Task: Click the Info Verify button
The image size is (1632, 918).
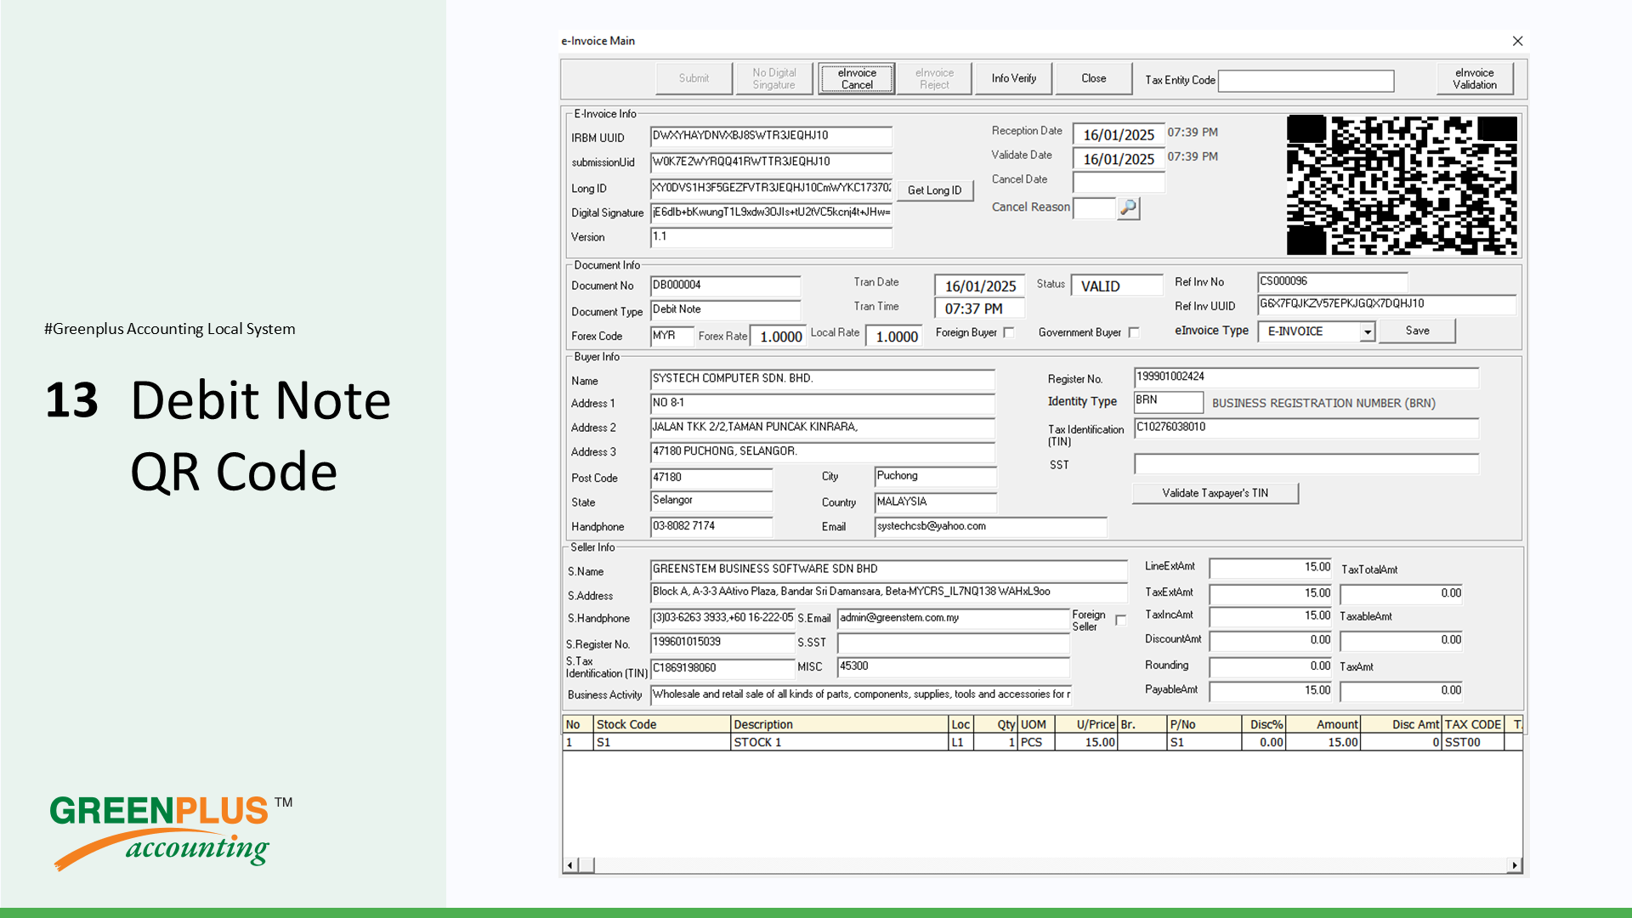Action: (1013, 79)
